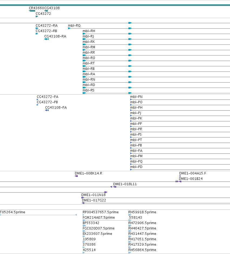Select protein CG43272-PB

[x=47, y=102]
